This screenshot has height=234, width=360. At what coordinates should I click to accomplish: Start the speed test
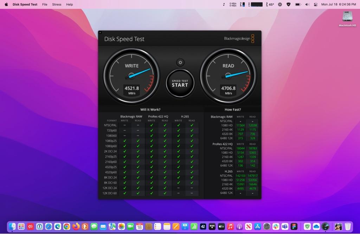180,83
